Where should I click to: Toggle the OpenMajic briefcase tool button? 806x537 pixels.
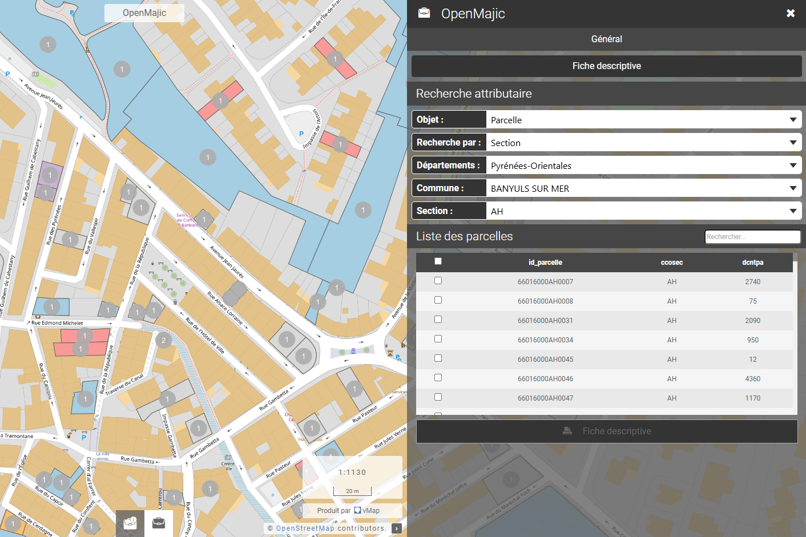click(x=159, y=523)
